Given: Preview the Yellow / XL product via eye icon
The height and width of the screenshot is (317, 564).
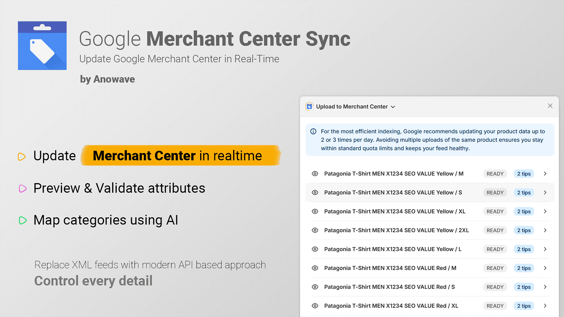Looking at the screenshot, I should (315, 211).
